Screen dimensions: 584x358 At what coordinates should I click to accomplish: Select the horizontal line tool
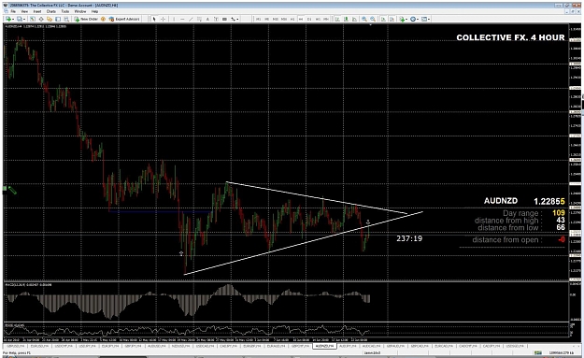[182, 19]
